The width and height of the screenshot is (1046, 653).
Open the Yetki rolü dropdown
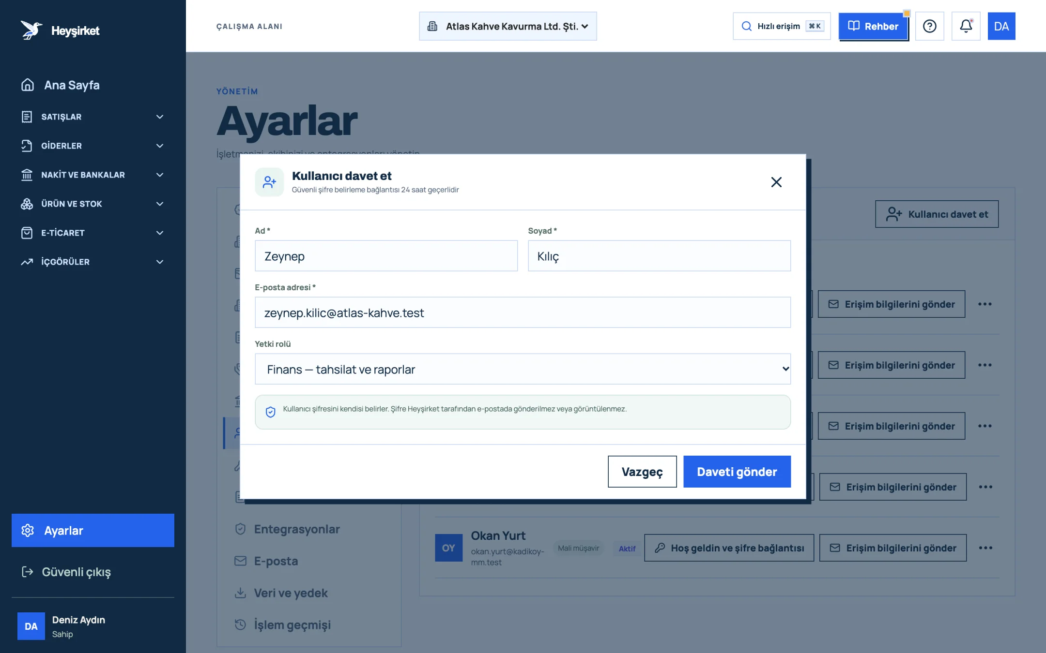coord(523,369)
